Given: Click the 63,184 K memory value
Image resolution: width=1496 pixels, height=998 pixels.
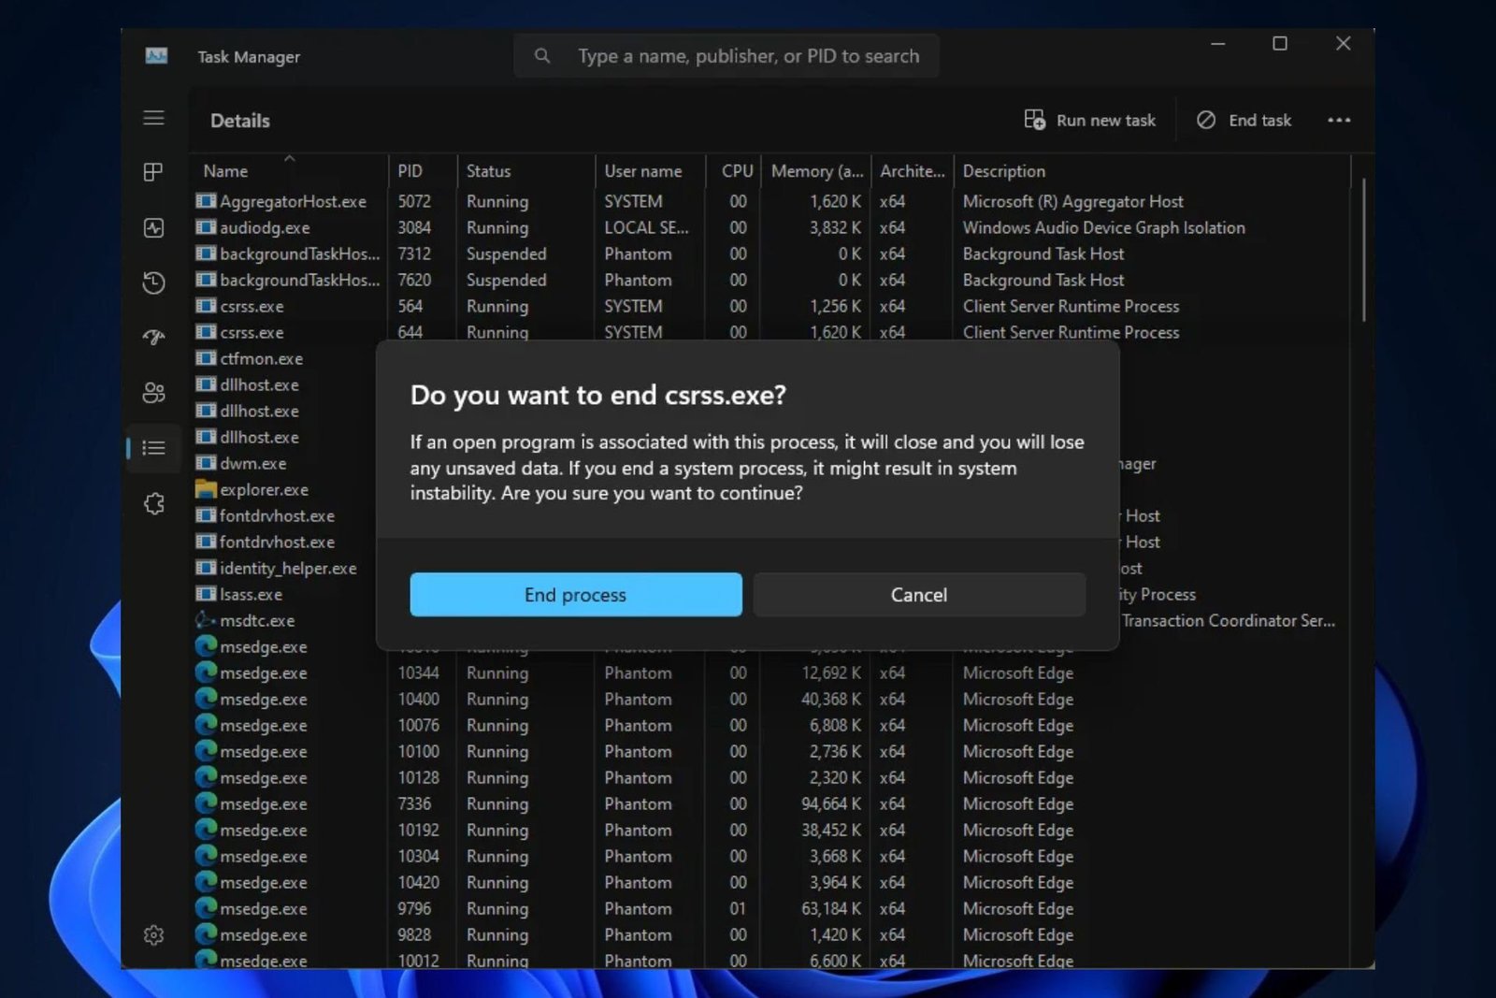Looking at the screenshot, I should [831, 908].
